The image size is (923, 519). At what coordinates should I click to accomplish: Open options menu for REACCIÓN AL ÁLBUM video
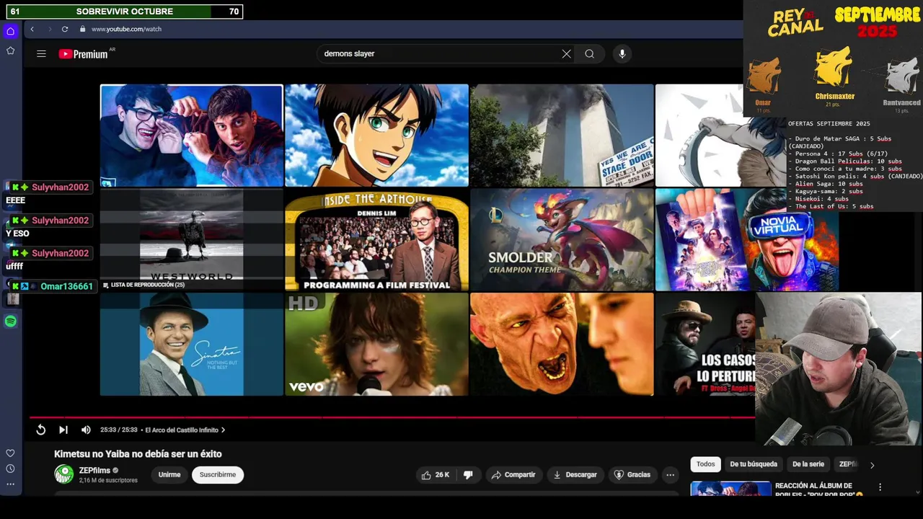pos(880,487)
